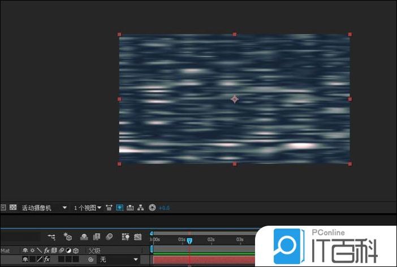Click the 02s mark on time ruler
Image resolution: width=397 pixels, height=267 pixels.
[x=211, y=239]
